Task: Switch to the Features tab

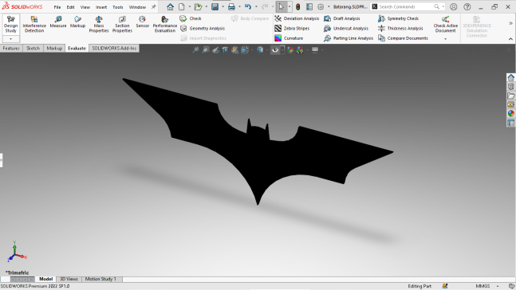Action: (11, 49)
